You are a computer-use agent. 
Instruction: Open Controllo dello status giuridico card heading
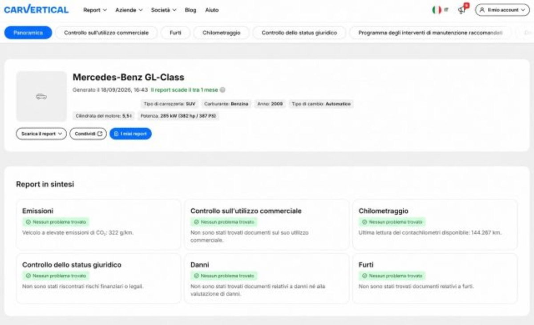tap(72, 265)
